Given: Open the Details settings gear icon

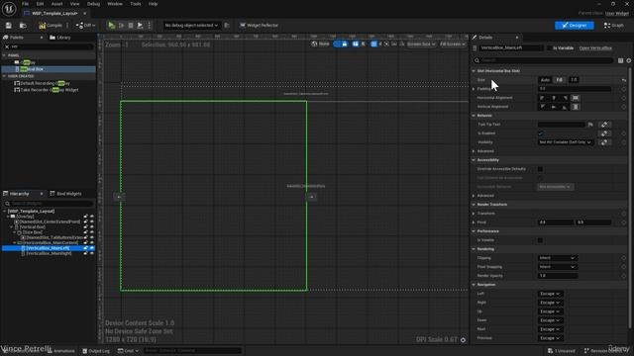Looking at the screenshot, I should point(629,60).
